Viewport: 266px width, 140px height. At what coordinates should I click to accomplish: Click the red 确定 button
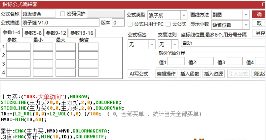tap(259, 14)
